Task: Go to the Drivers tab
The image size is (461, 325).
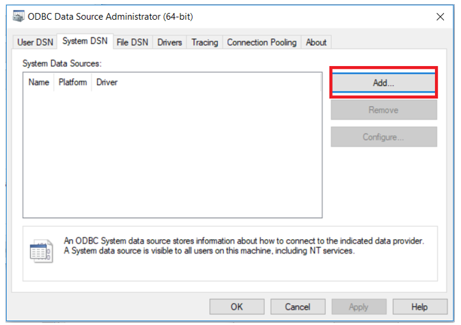Action: point(169,42)
